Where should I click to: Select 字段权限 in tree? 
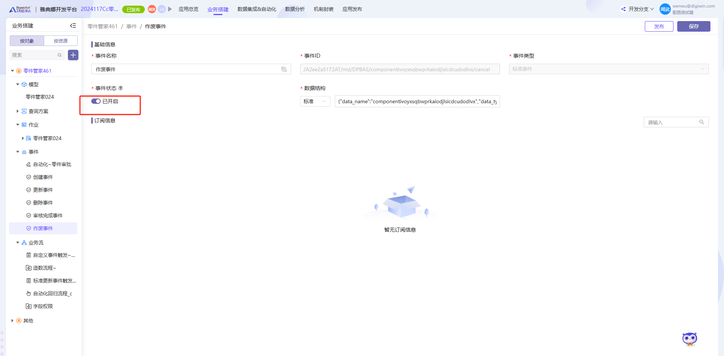coord(43,306)
